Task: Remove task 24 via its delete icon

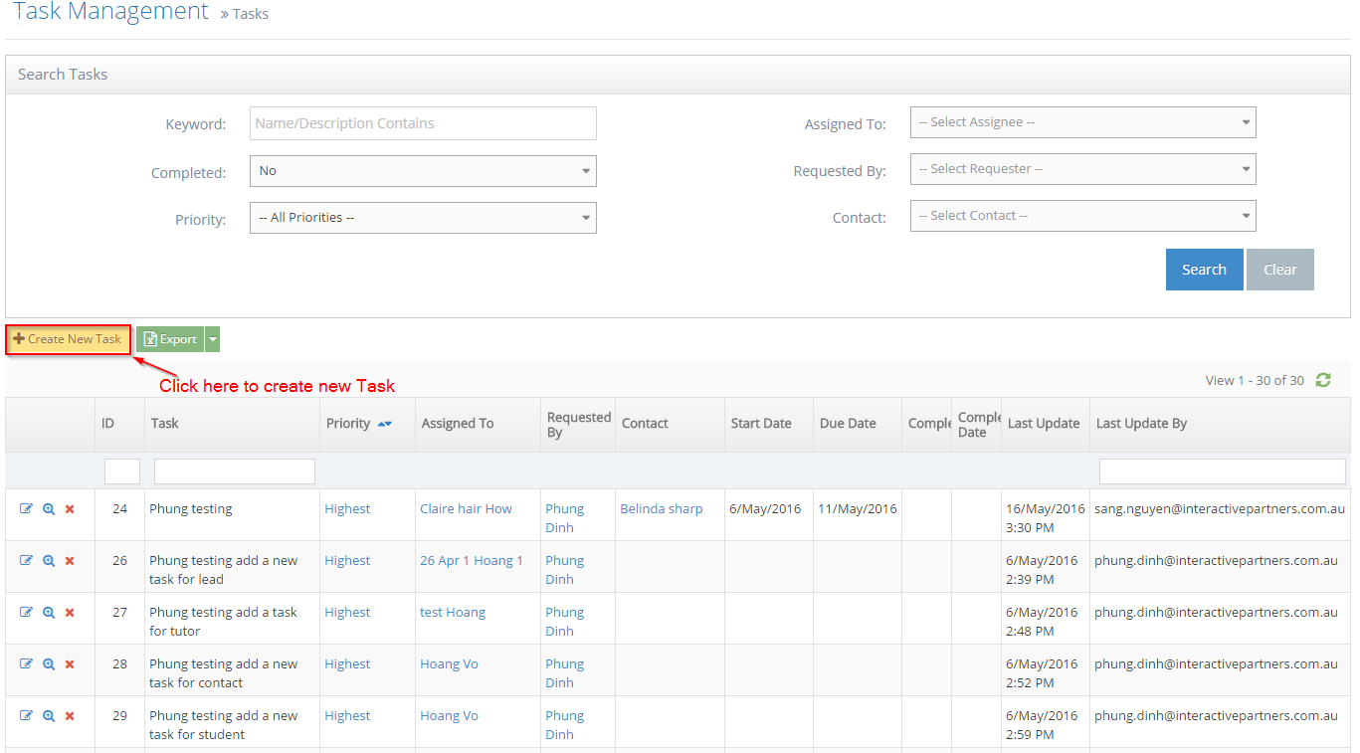Action: [69, 508]
